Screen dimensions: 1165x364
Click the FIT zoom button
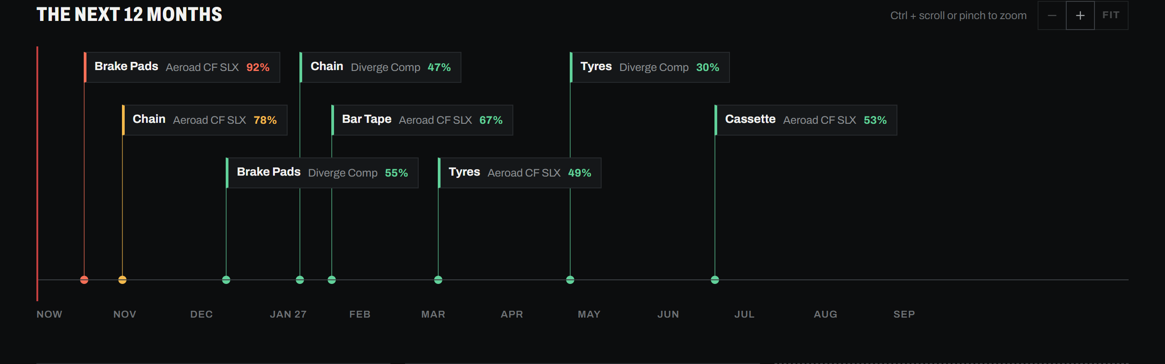1111,15
